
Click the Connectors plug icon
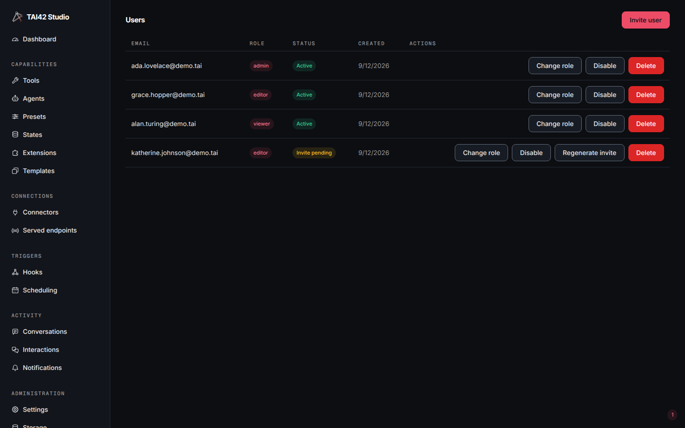click(x=15, y=213)
